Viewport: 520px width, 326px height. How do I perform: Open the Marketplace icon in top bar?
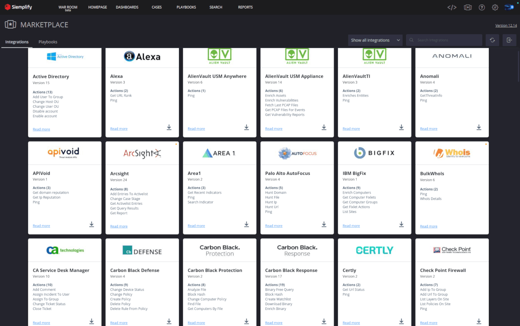tap(468, 7)
